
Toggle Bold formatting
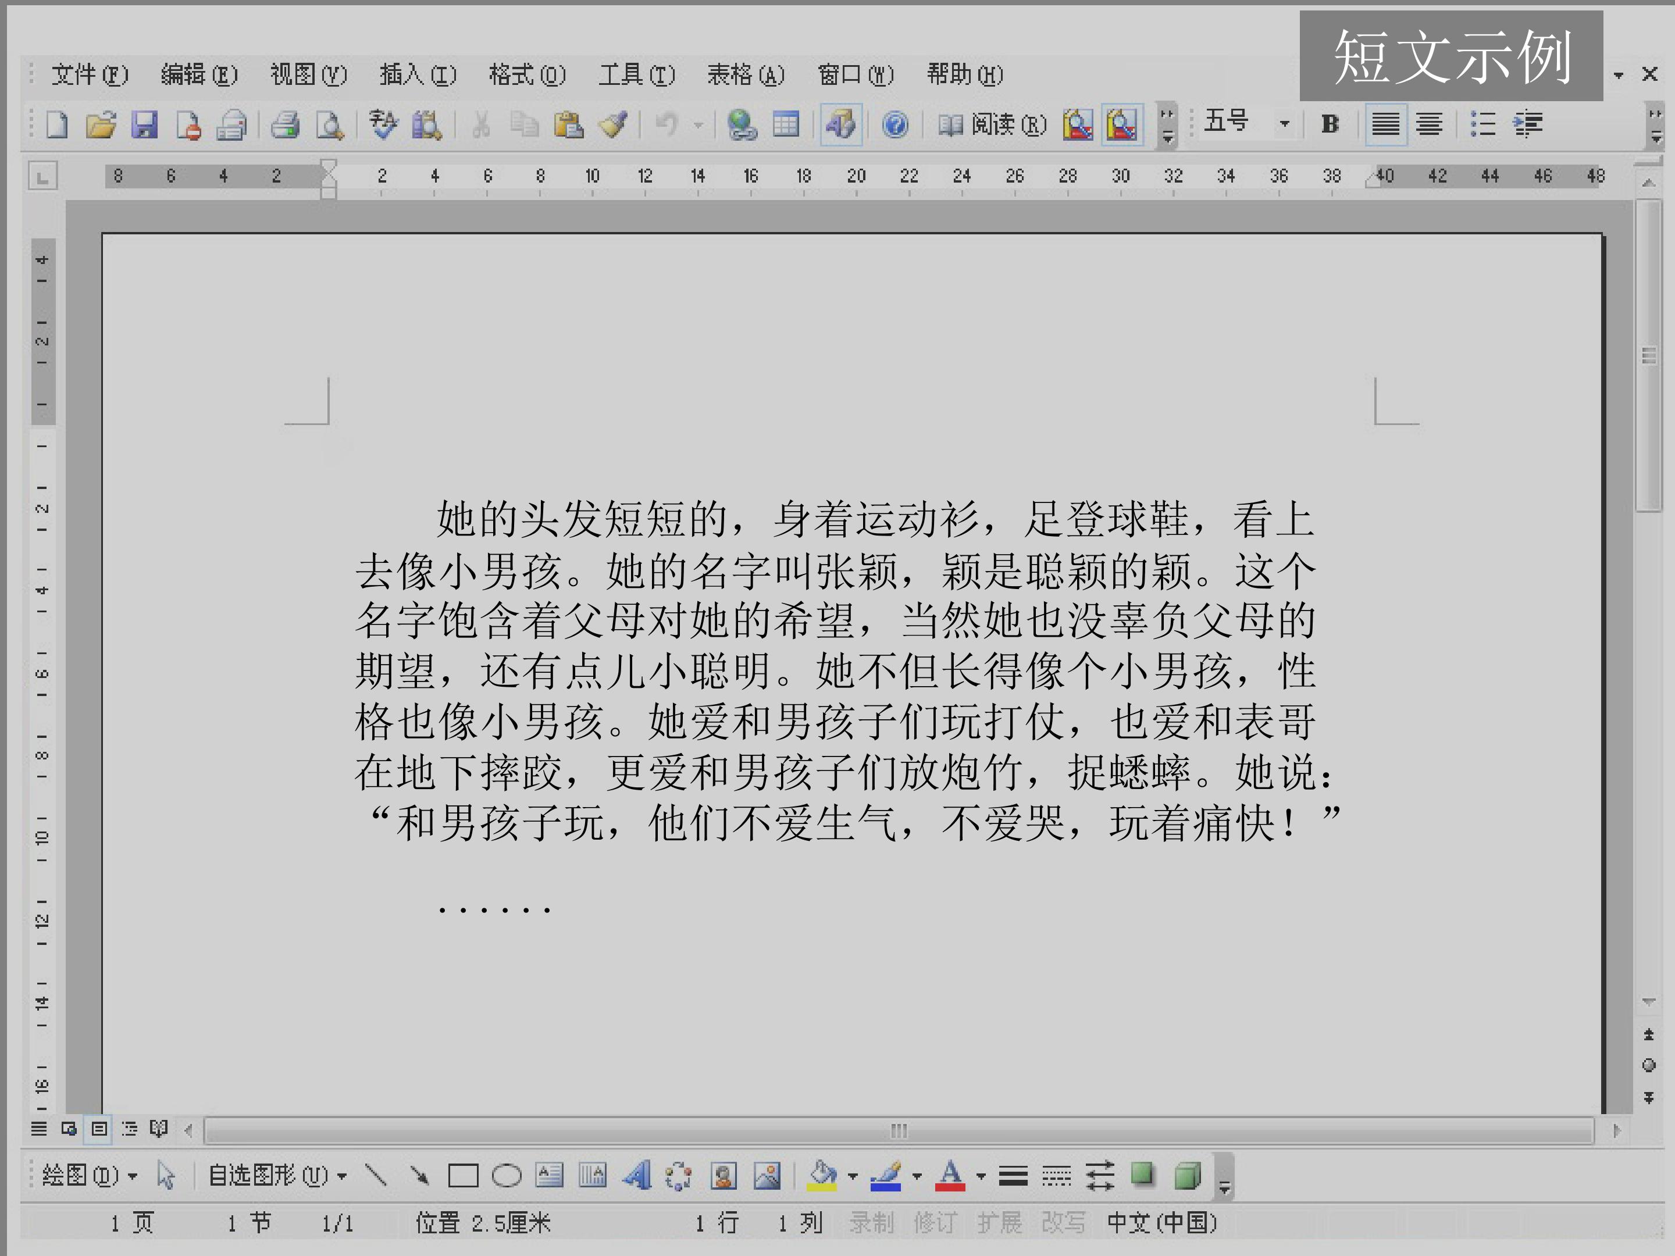[x=1330, y=123]
